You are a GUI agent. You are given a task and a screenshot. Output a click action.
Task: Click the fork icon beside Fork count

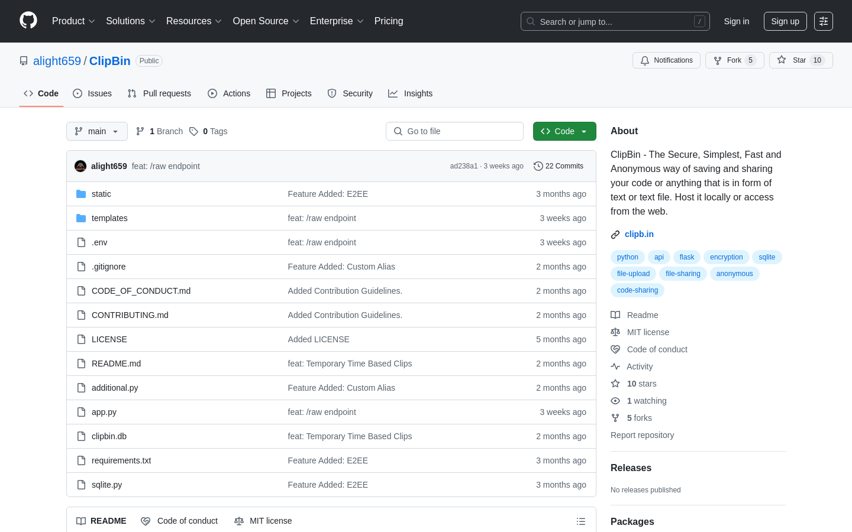coord(718,60)
